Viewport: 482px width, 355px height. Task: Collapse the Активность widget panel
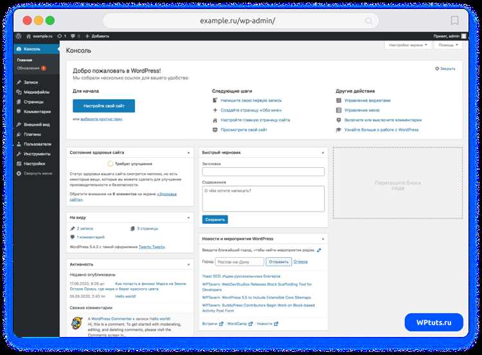189,264
